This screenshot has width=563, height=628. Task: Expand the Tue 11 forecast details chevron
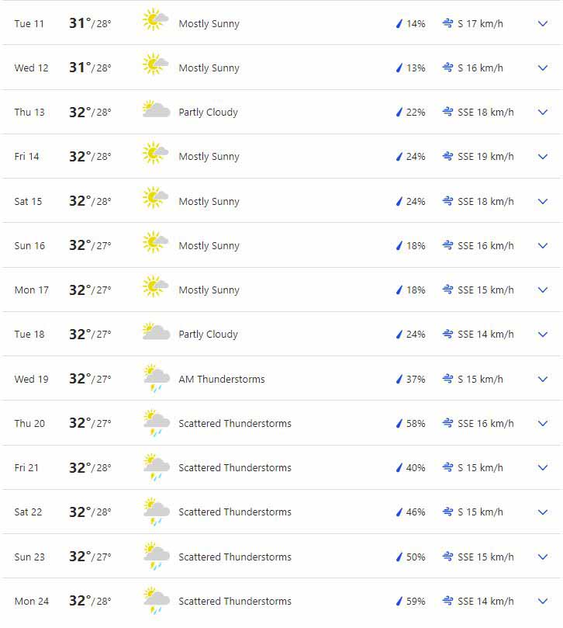pyautogui.click(x=543, y=23)
